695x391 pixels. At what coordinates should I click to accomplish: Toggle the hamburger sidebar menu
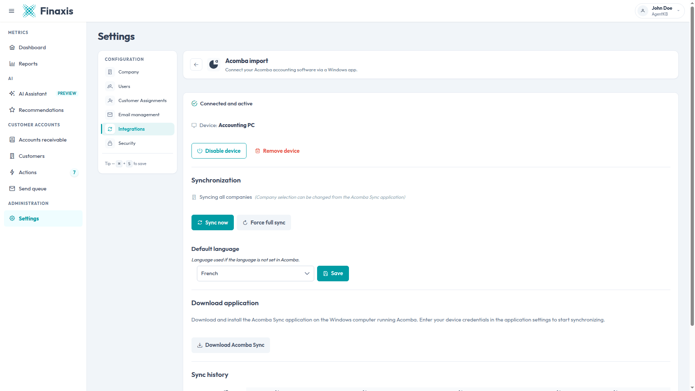(12, 11)
